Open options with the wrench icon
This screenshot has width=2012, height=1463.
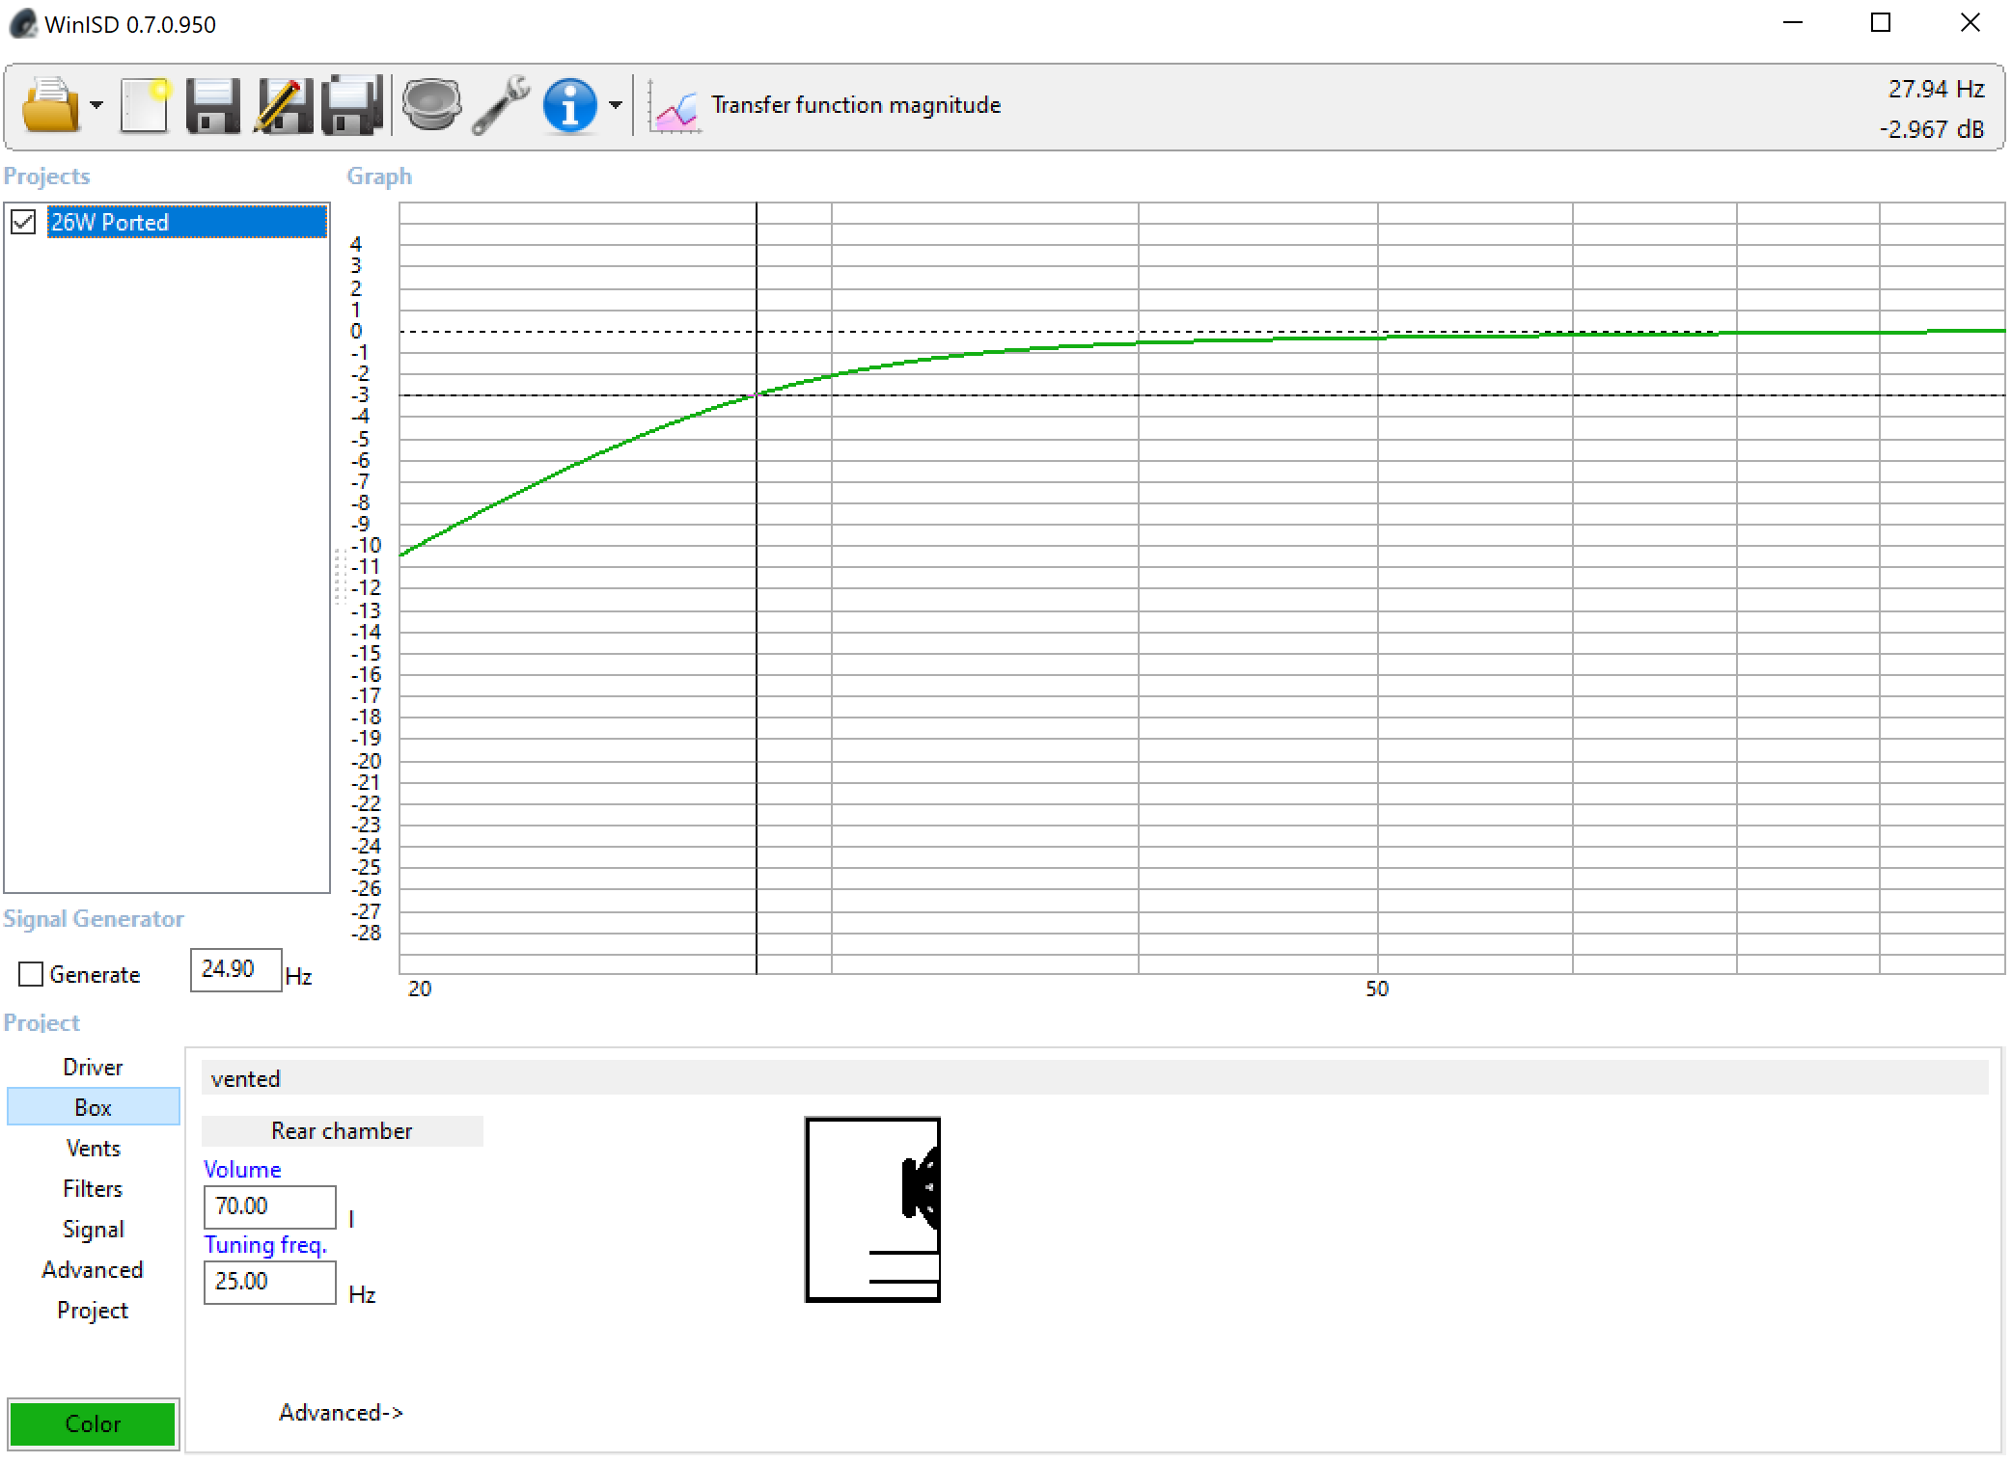click(x=501, y=104)
